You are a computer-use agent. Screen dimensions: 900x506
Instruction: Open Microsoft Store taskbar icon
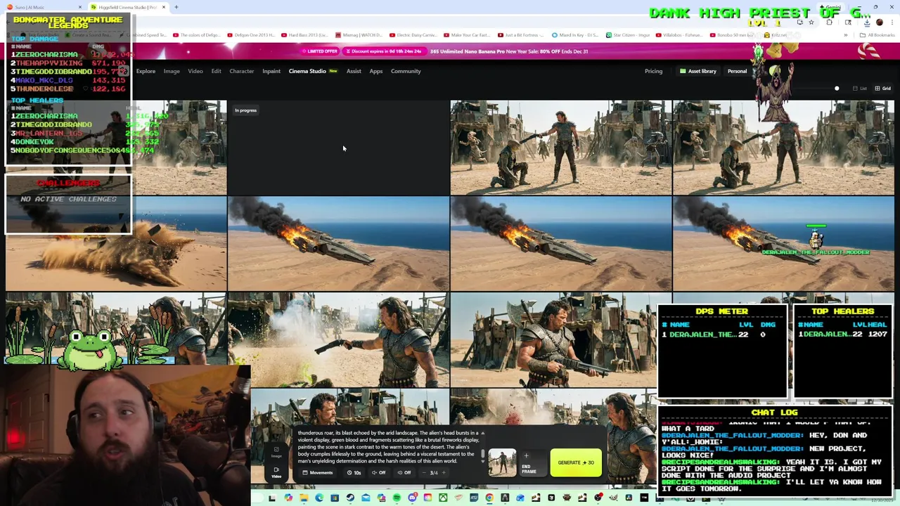[335, 498]
